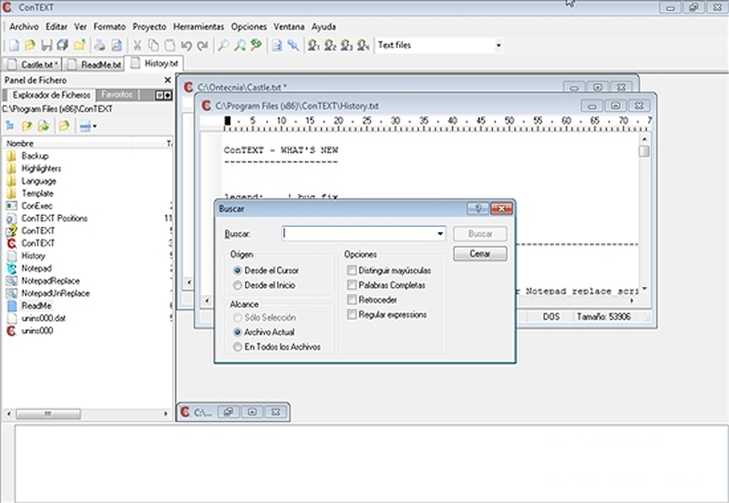Open the Herramientas menu
The width and height of the screenshot is (729, 503).
pos(199,27)
